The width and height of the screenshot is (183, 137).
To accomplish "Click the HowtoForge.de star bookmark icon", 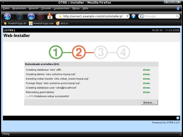I will (5, 23).
